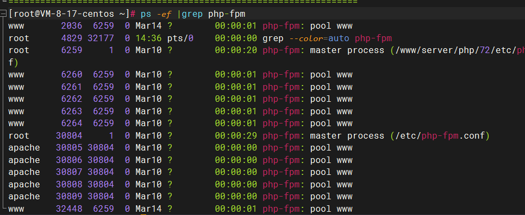Click the '-ef' option in the command
Image resolution: width=525 pixels, height=215 pixels.
(165, 15)
